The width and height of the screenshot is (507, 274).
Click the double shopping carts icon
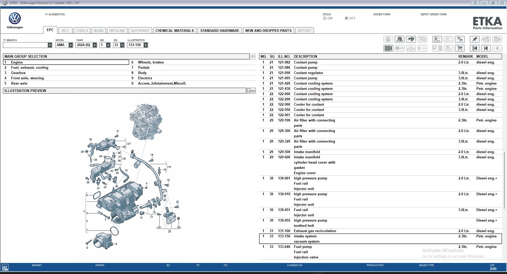[460, 39]
